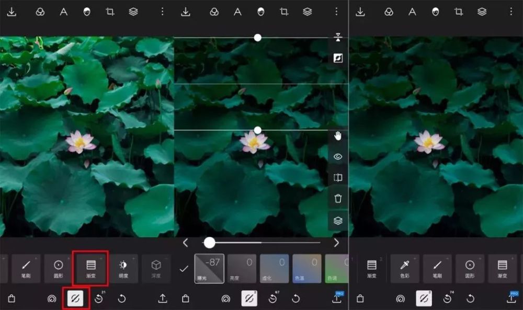
Task: Select the upper gradient handle dot
Action: click(257, 38)
